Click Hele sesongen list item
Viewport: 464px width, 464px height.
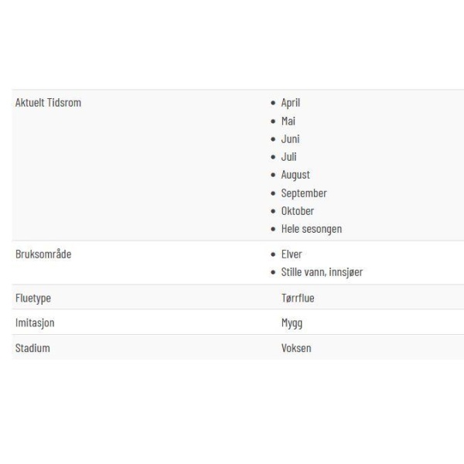[312, 229]
